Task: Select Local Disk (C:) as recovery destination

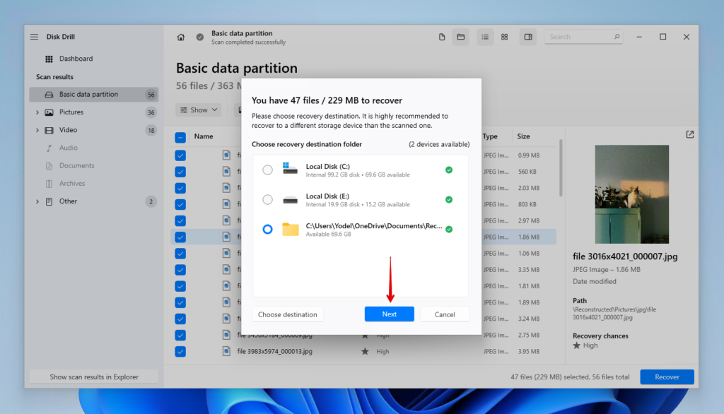Action: 267,170
